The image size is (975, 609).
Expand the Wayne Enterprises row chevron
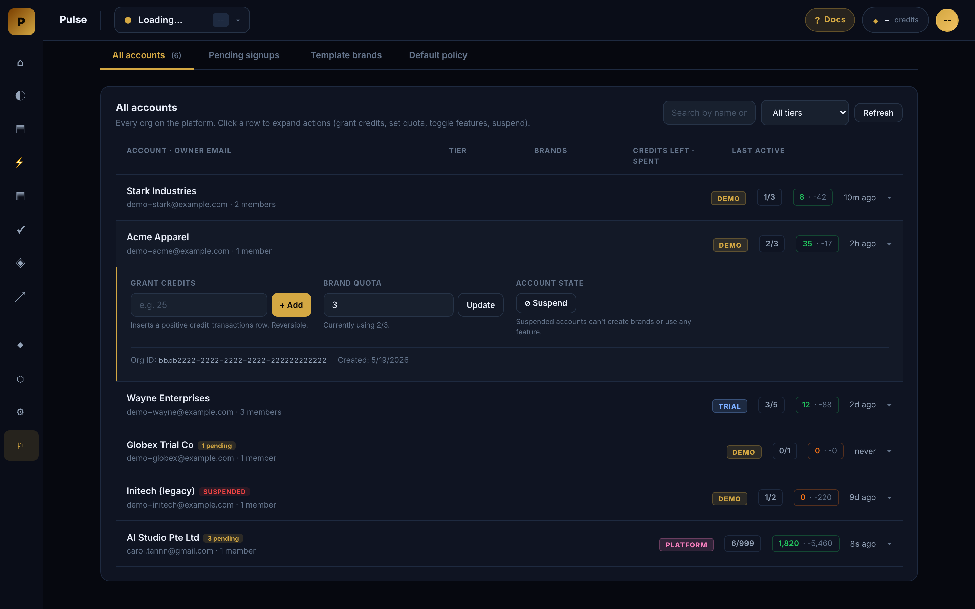point(889,405)
